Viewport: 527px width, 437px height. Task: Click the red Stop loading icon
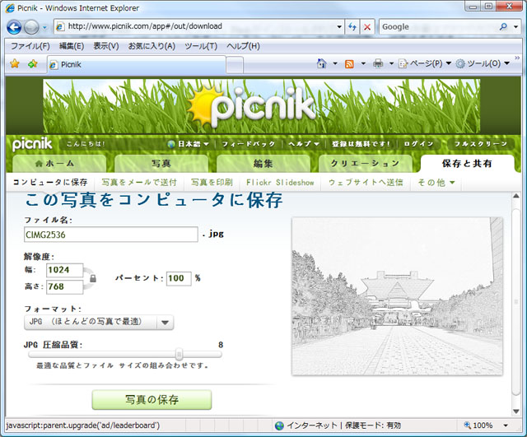(x=367, y=26)
